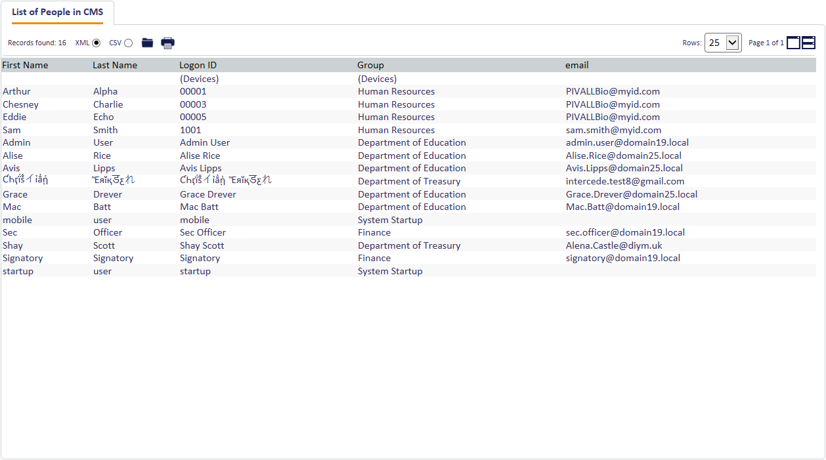
Task: Select the CSV export format radio button
Action: click(x=128, y=43)
